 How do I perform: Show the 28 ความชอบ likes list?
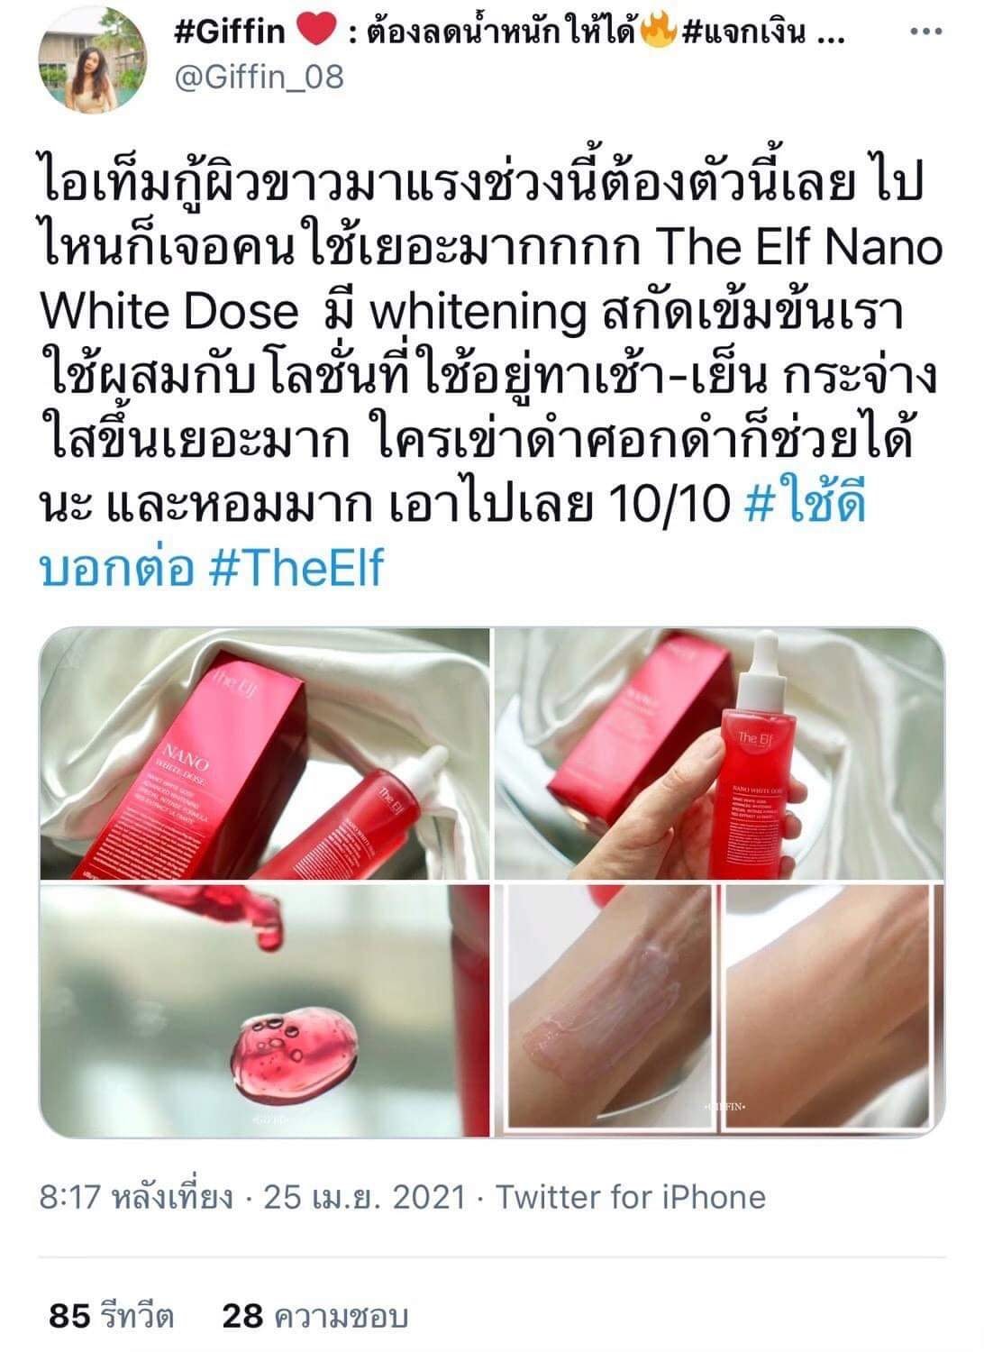click(x=315, y=1316)
